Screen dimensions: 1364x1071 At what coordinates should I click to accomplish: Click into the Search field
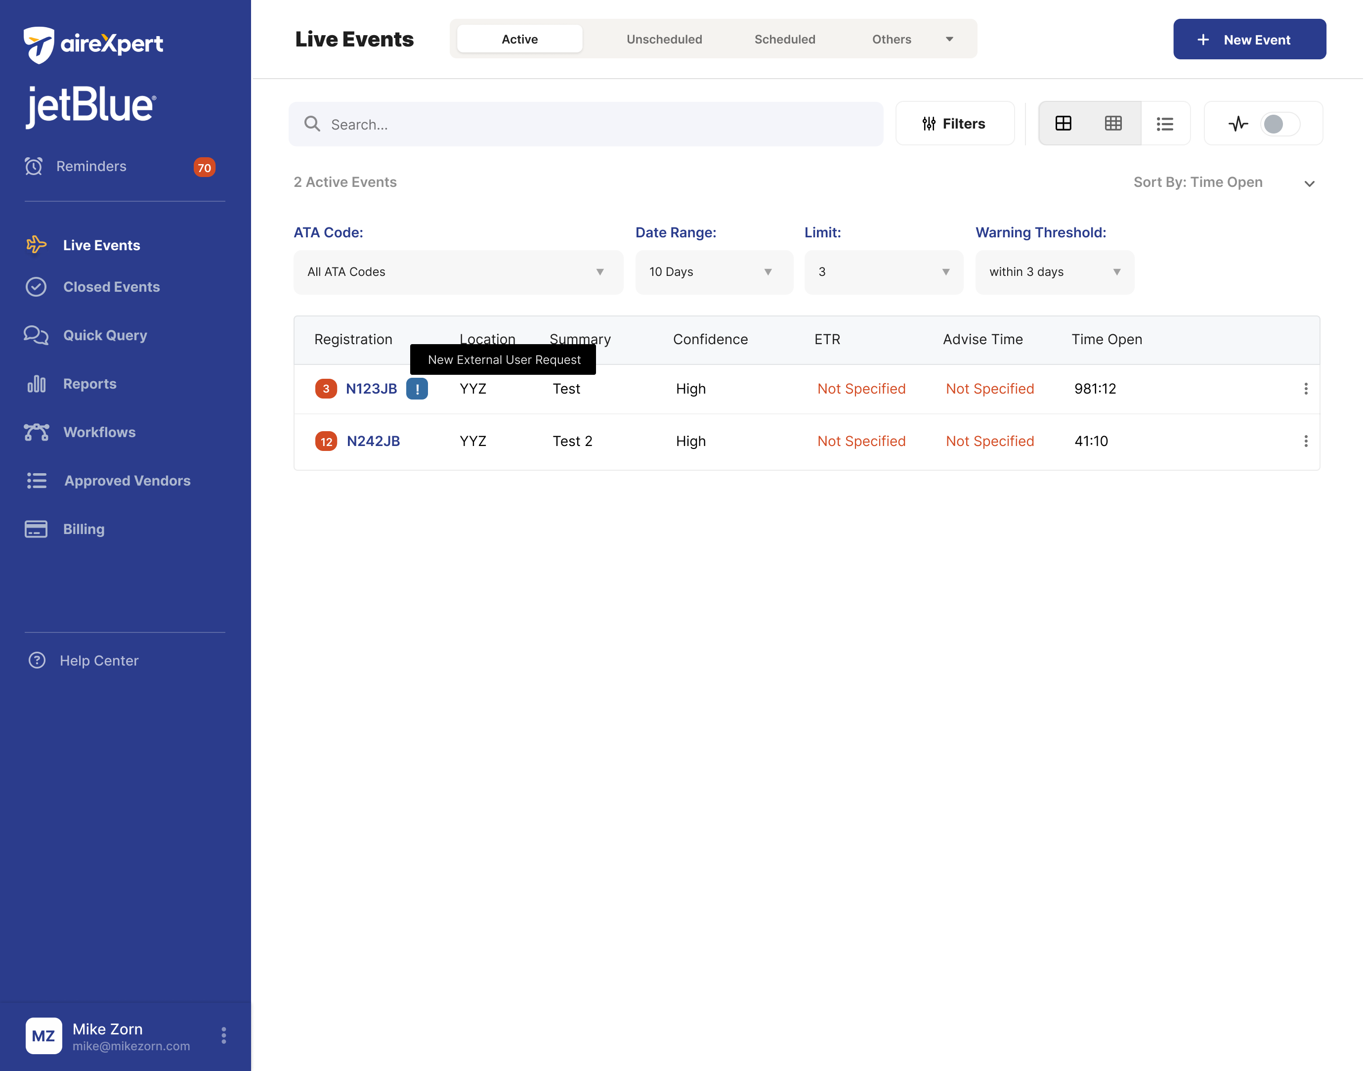click(x=586, y=124)
